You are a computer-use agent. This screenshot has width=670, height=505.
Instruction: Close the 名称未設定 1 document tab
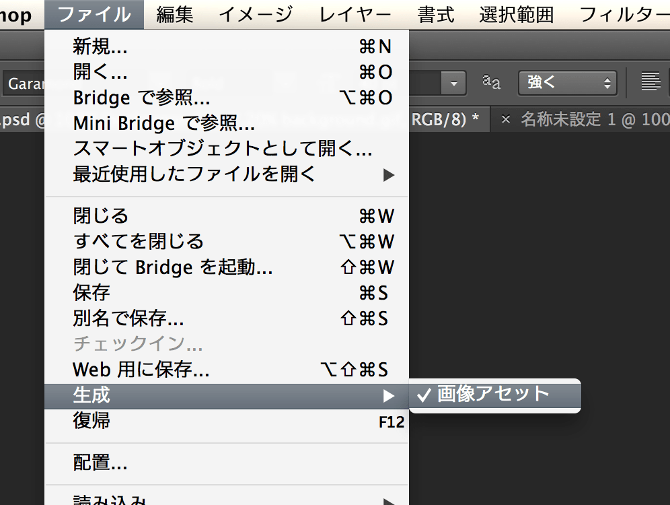click(506, 120)
